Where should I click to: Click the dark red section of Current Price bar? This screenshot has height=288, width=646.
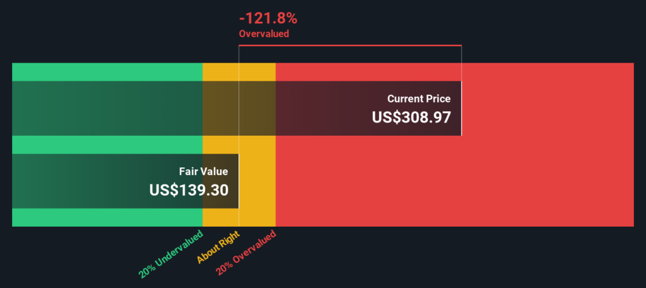pyautogui.click(x=328, y=108)
